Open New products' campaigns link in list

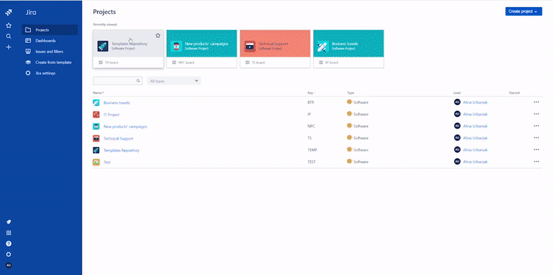125,126
